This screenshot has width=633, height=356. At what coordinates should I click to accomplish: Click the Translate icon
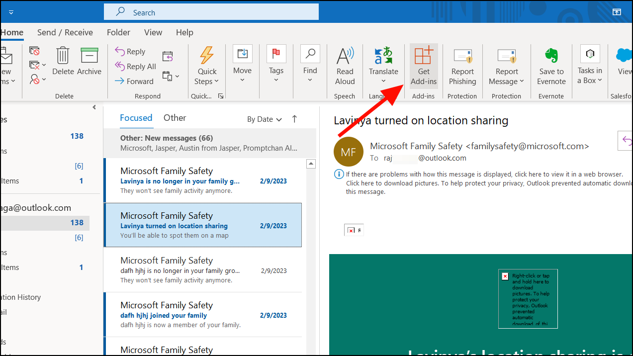[x=383, y=55]
